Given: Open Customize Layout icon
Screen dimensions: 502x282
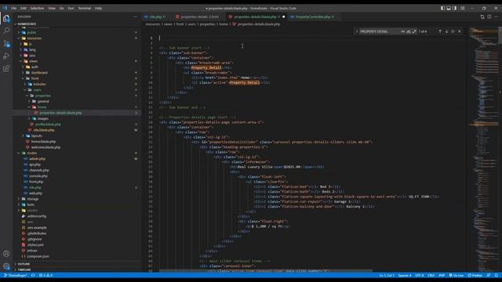Looking at the screenshot, I should pos(463,9).
